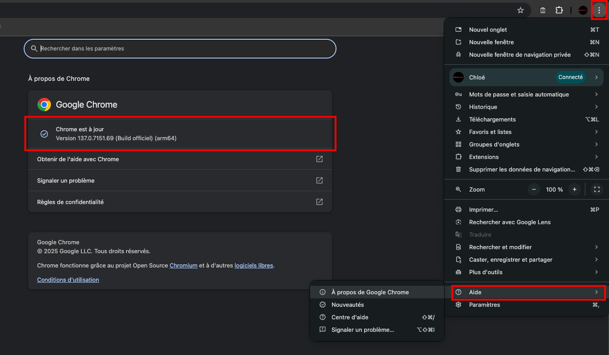Screen dimensions: 609x355
Task: Click the three-dot Chrome menu button
Action: point(599,10)
